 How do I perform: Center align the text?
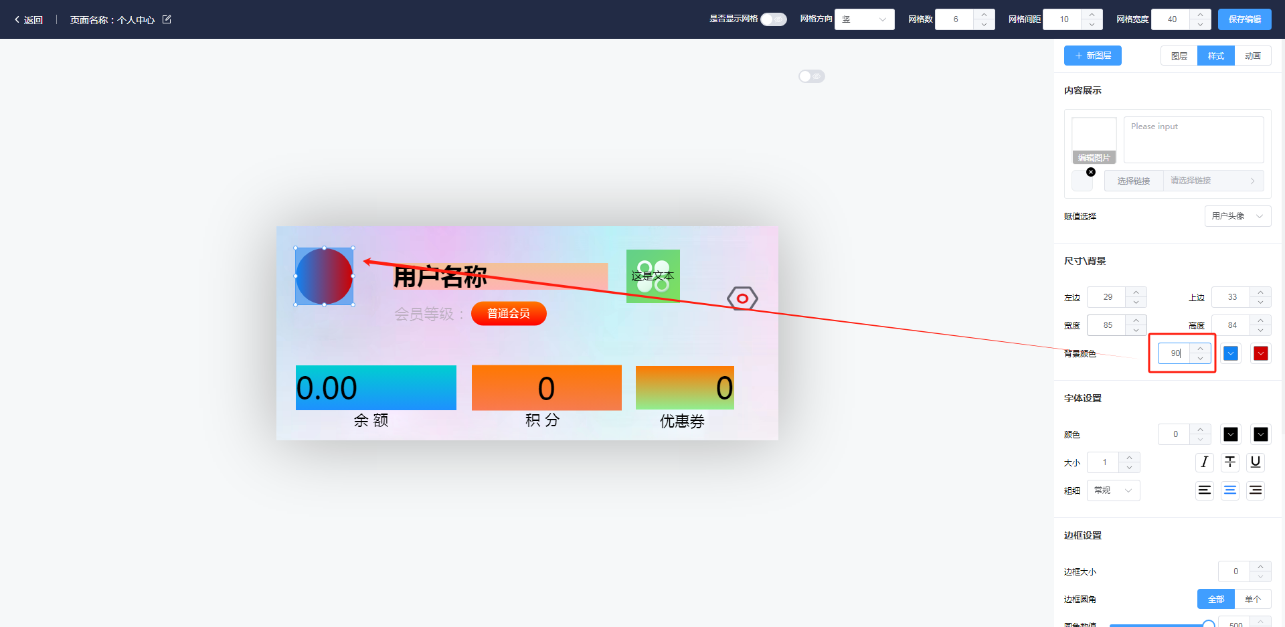tap(1230, 490)
